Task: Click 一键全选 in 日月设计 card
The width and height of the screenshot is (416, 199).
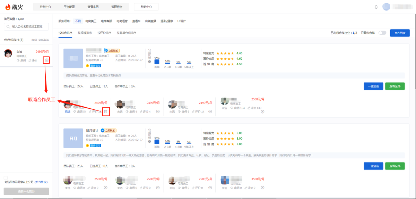Action: 373,166
